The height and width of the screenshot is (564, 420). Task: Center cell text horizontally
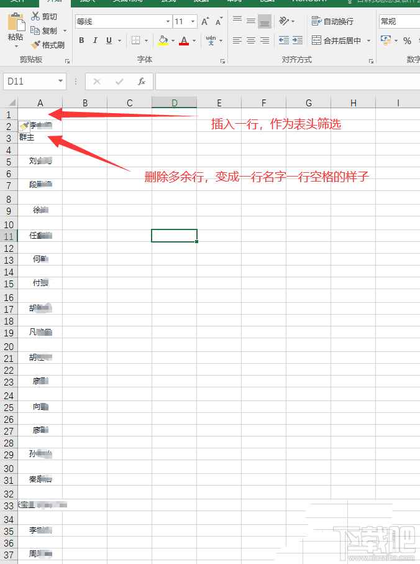tap(251, 40)
